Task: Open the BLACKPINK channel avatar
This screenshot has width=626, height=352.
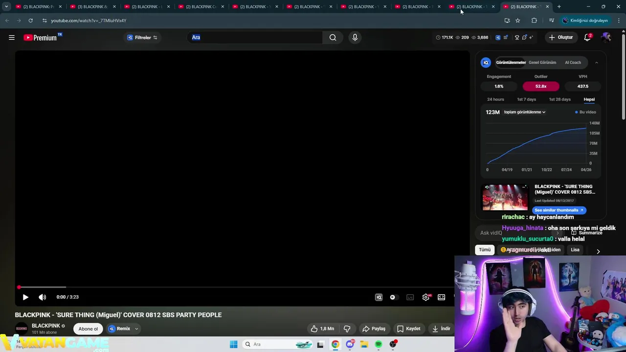Action: (22, 329)
